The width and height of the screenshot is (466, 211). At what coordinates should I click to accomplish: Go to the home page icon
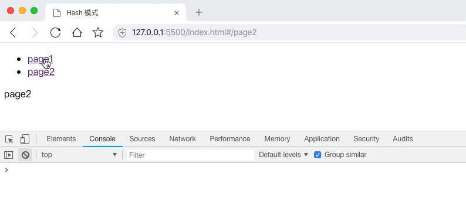(x=77, y=32)
